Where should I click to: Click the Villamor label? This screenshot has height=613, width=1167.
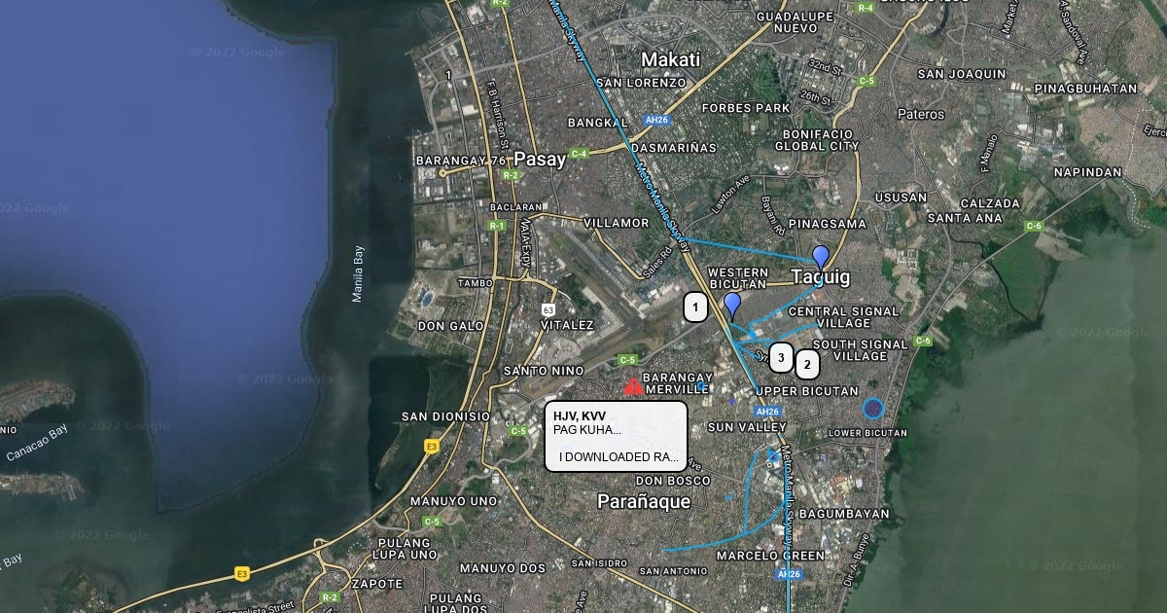(x=616, y=223)
